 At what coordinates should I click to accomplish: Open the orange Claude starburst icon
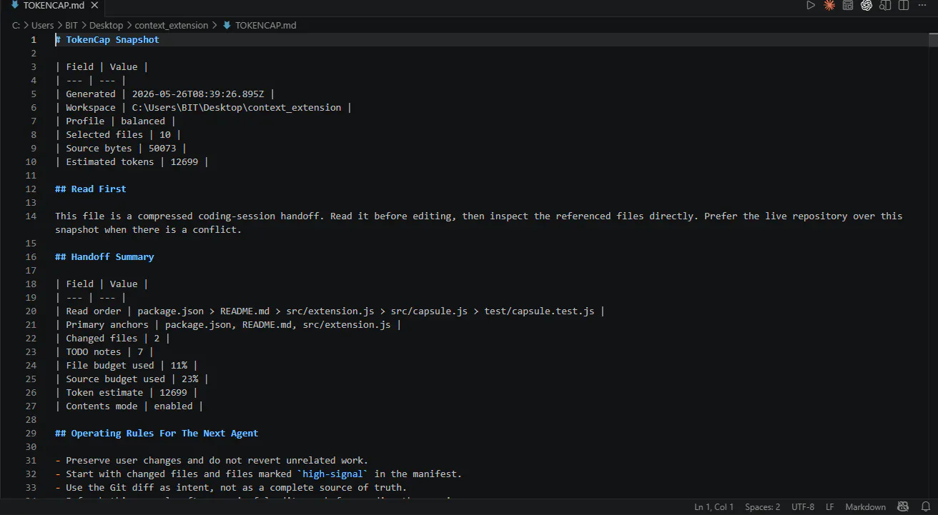point(829,6)
